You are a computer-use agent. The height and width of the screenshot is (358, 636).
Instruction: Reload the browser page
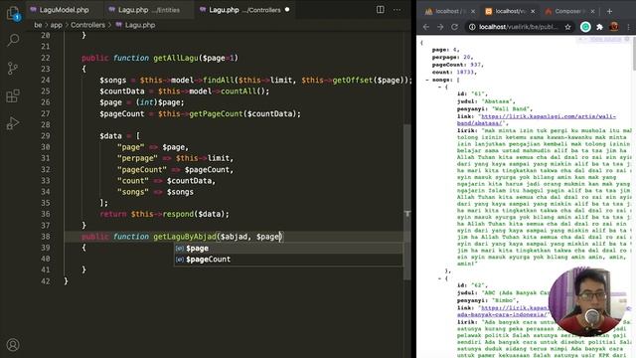[455, 27]
